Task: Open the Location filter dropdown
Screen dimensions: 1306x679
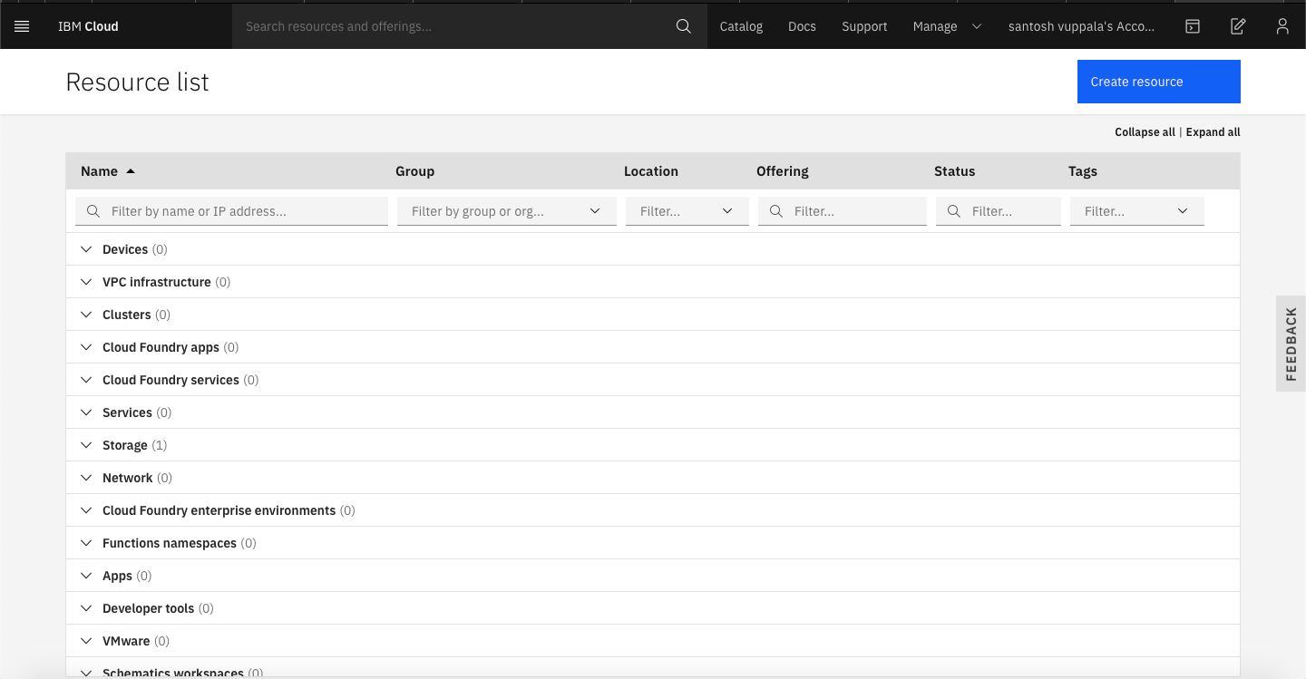Action: click(687, 211)
